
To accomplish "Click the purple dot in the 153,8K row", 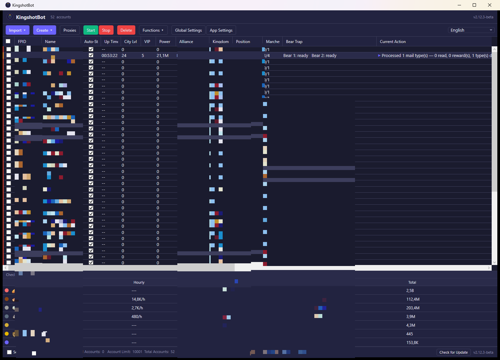I will pyautogui.click(x=7, y=342).
